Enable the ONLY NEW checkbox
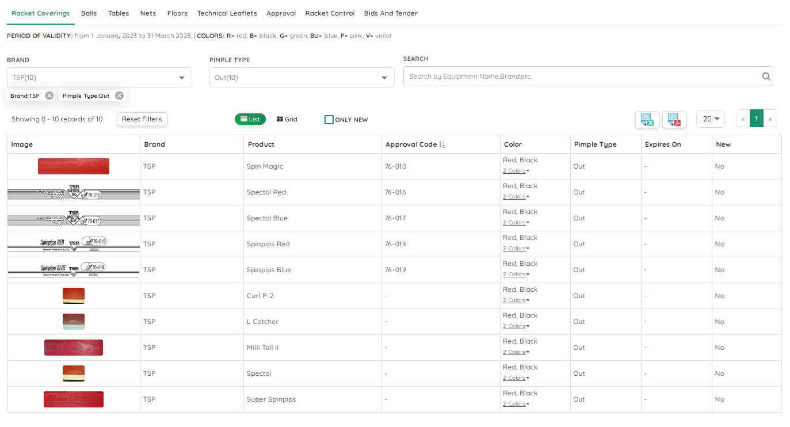This screenshot has width=790, height=427. [x=329, y=120]
